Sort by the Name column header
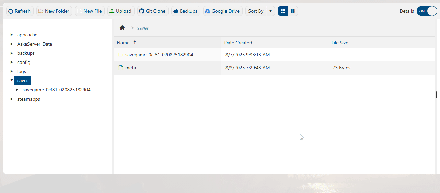The image size is (440, 193). (123, 43)
